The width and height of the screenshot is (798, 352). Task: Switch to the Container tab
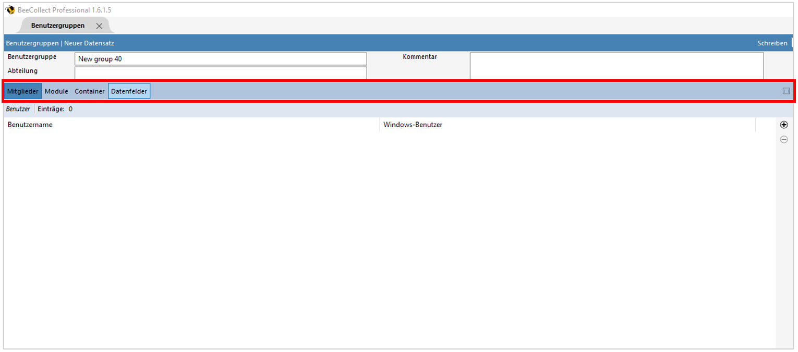pos(89,91)
